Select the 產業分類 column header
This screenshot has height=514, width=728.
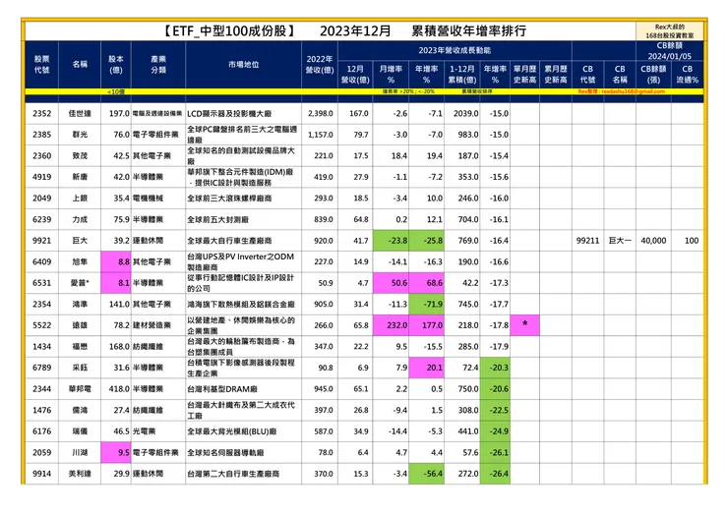[x=158, y=65]
